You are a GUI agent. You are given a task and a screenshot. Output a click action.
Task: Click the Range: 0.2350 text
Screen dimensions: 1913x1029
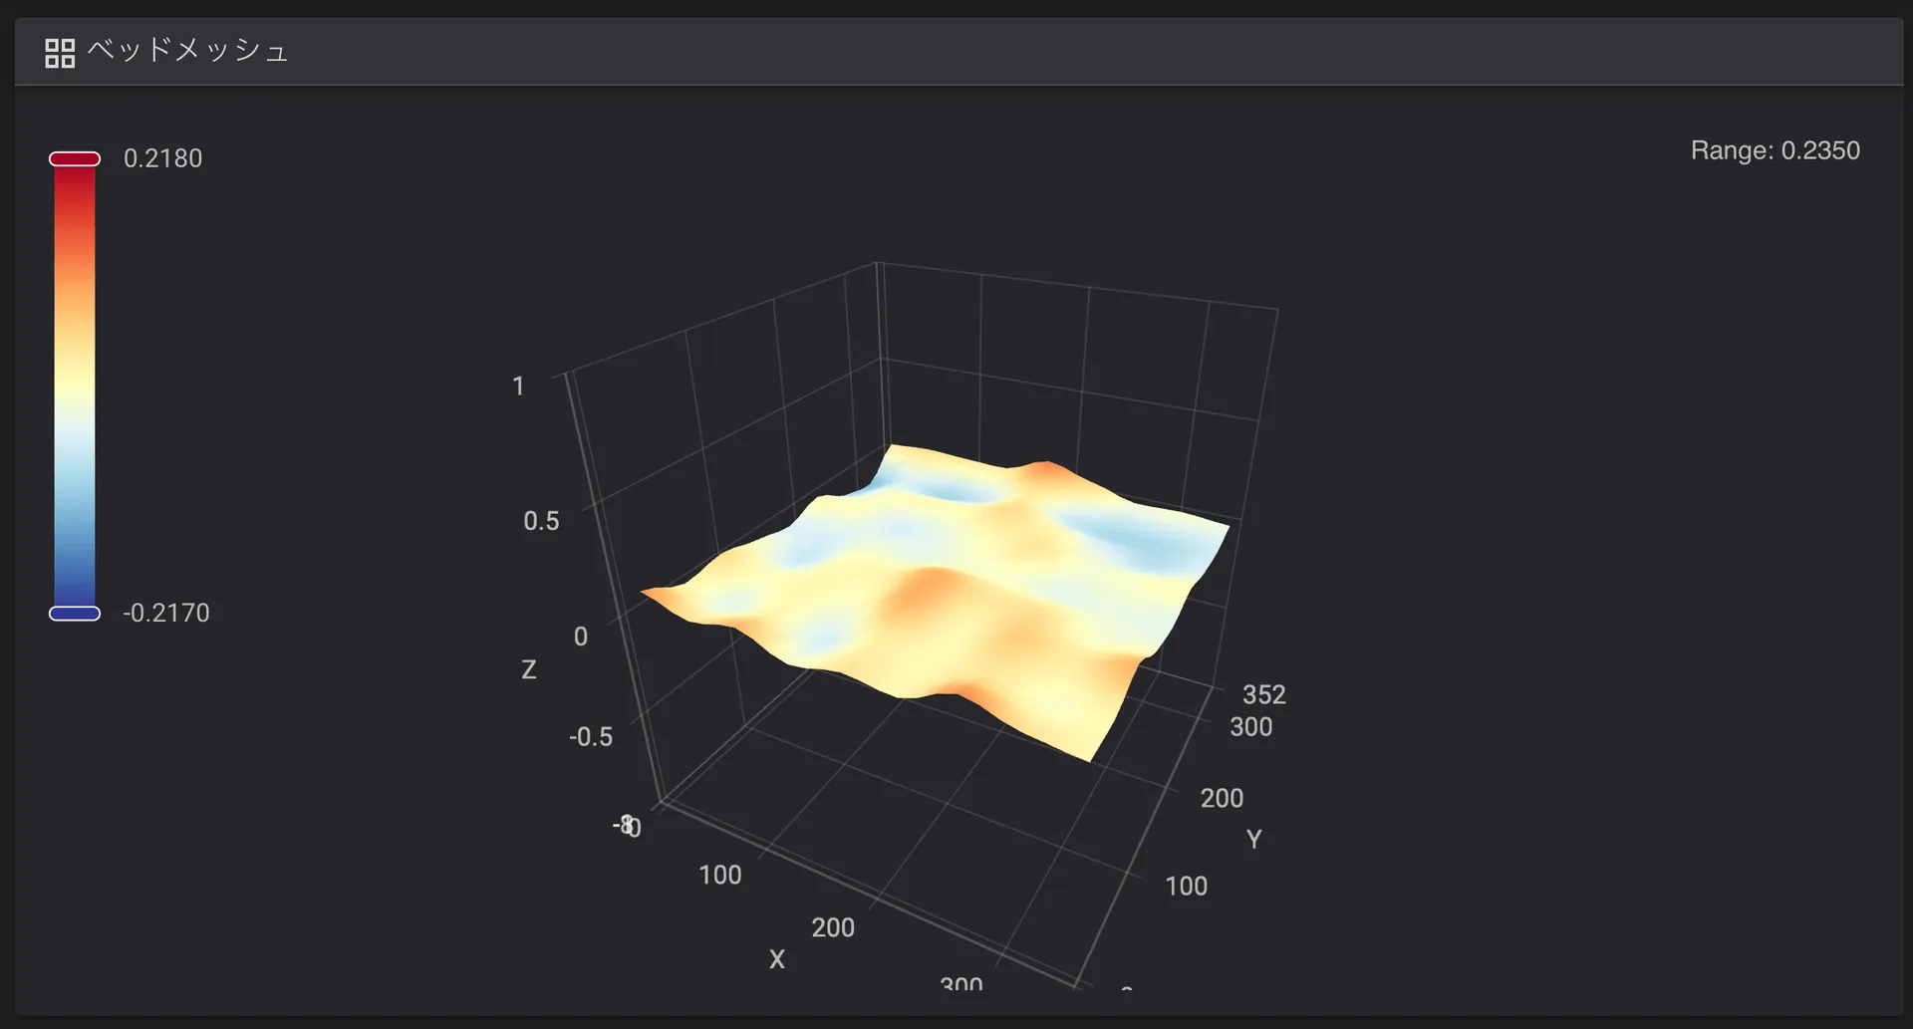(1775, 150)
